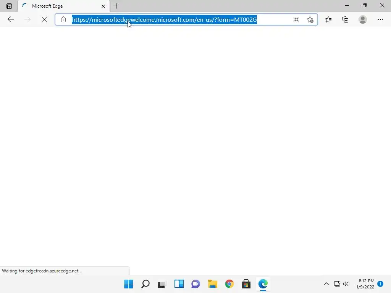Open the tab actions menu icon
Viewport: 391px width, 293px height.
tap(9, 6)
